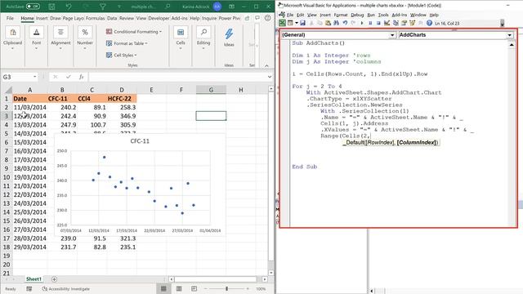Open VBA Help question mark icon
Screen dimensions: 523x294
click(x=429, y=23)
